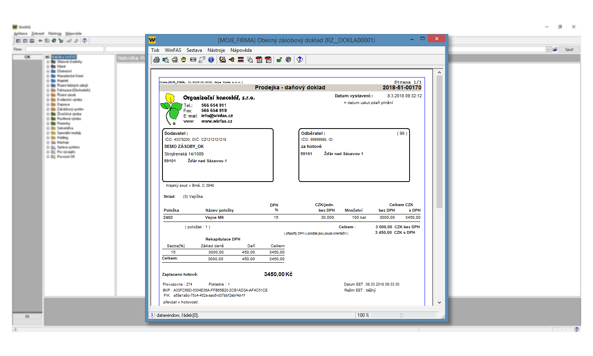Expand the Doprava tree node
Image resolution: width=593 pixels, height=356 pixels.
[x=48, y=104]
